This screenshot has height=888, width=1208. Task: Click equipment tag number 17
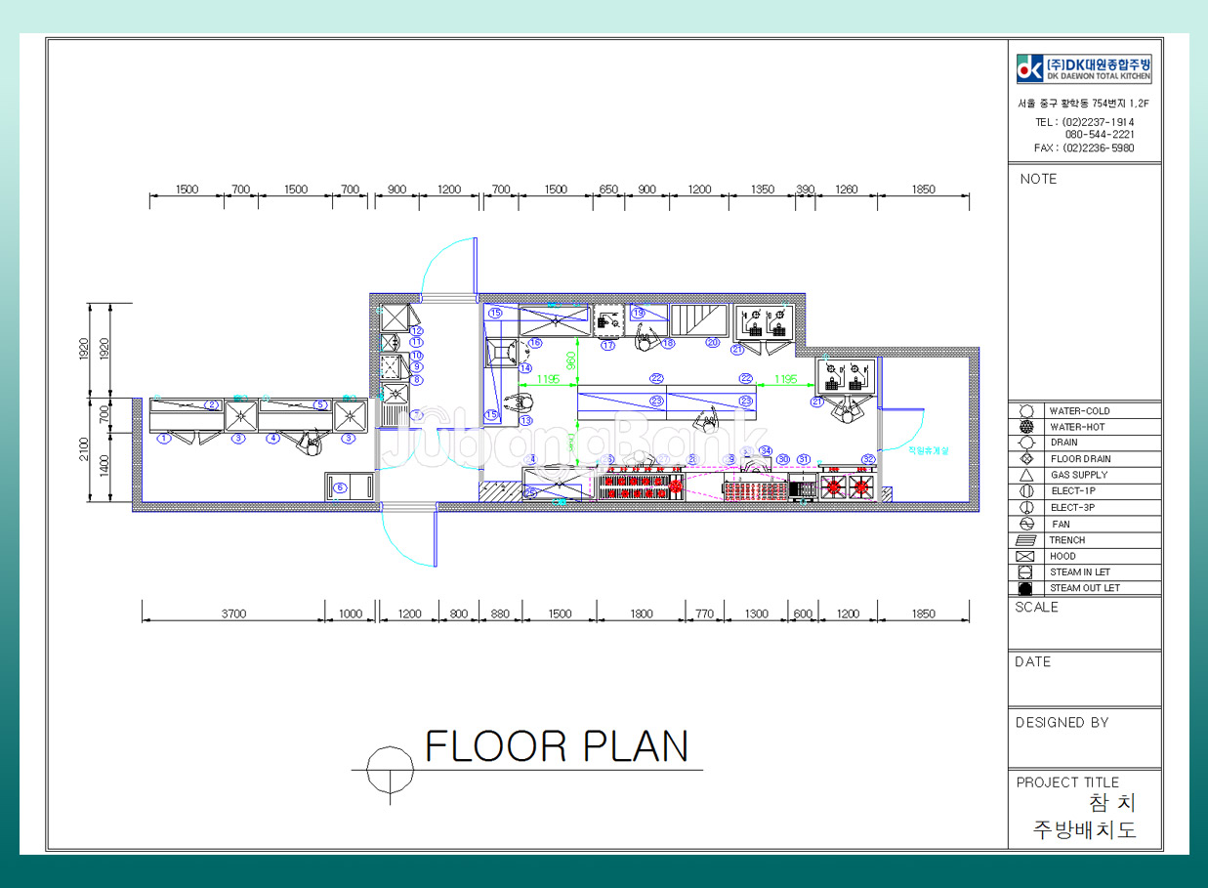point(607,345)
